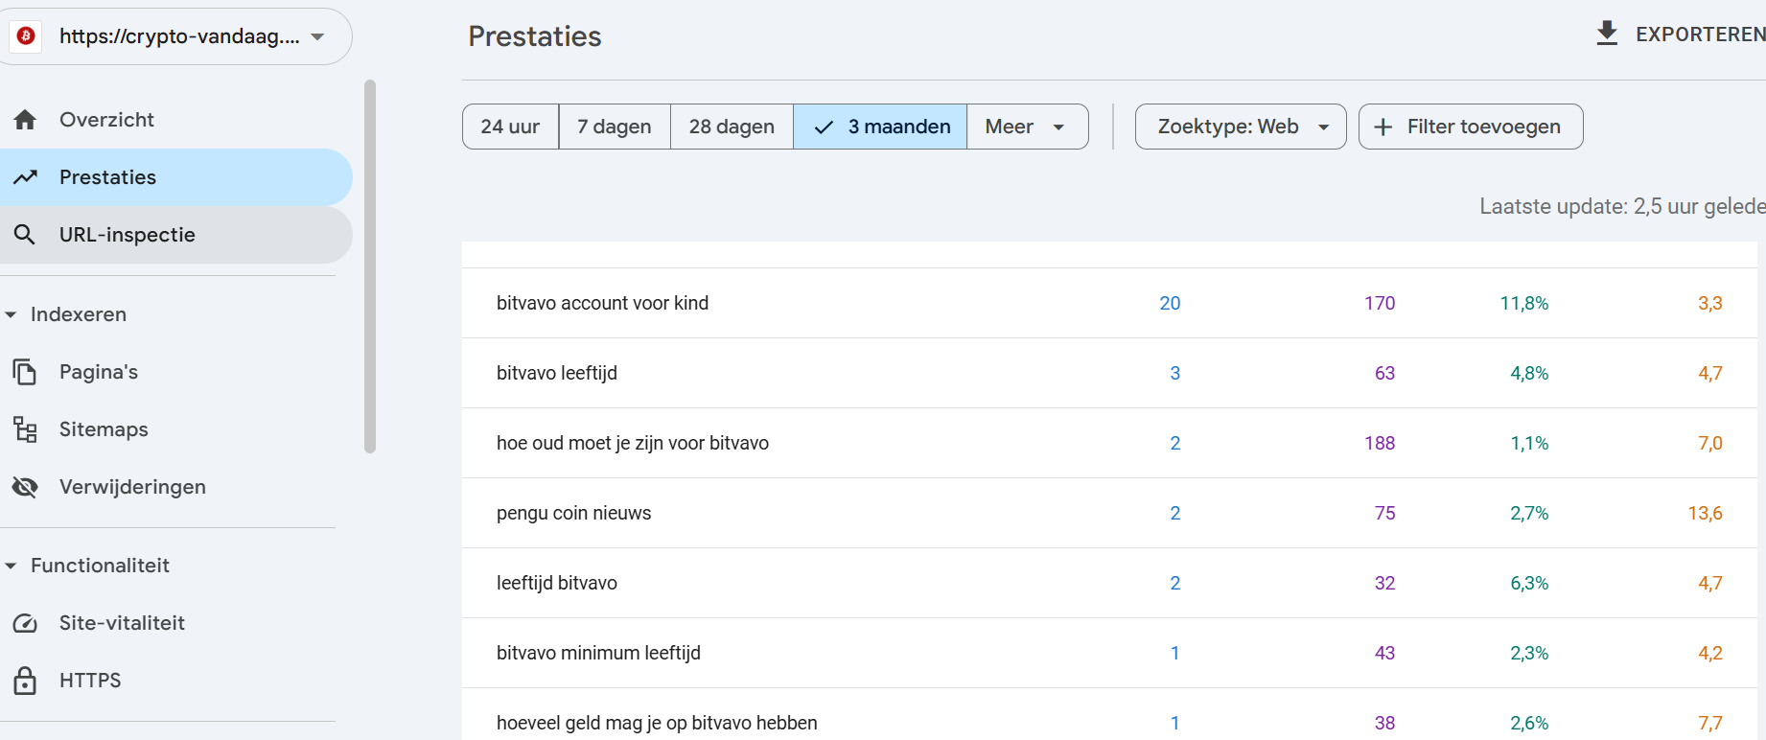Collapse the Functionaliteit section
This screenshot has width=1766, height=740.
pyautogui.click(x=11, y=566)
